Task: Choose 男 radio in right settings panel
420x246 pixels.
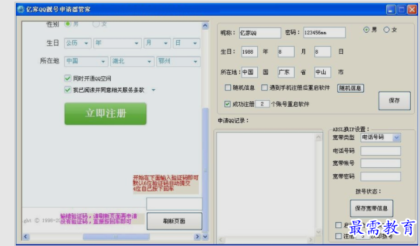Action: tap(366, 30)
